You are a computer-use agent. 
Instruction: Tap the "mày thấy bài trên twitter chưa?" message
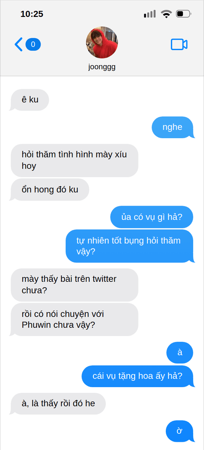tap(75, 285)
